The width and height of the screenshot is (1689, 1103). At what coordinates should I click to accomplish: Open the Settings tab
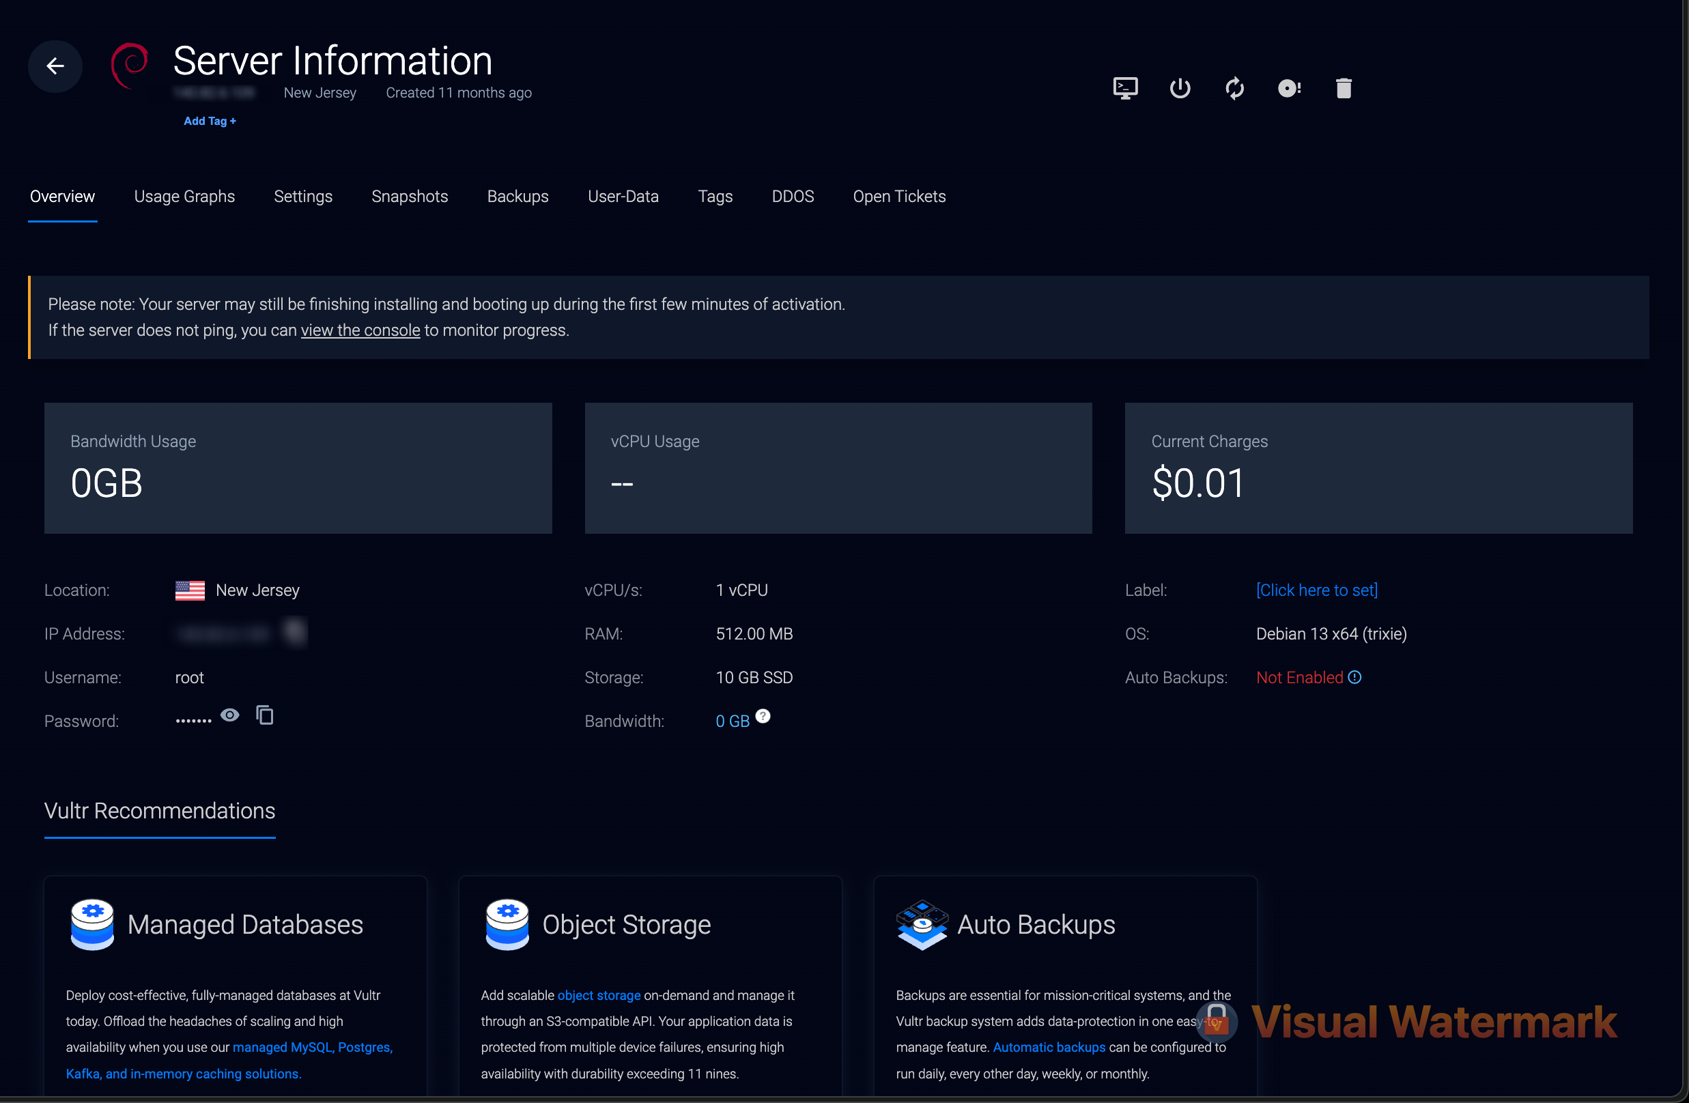[x=303, y=197]
